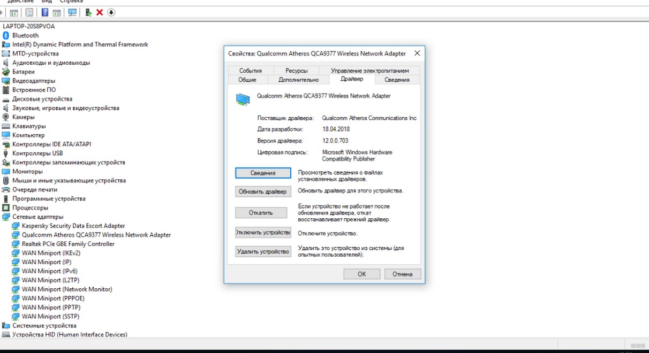Switch to the Общие tab
The image size is (649, 353).
coord(247,80)
